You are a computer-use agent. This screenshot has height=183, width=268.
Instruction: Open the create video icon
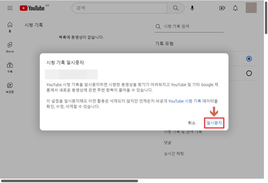(222, 8)
